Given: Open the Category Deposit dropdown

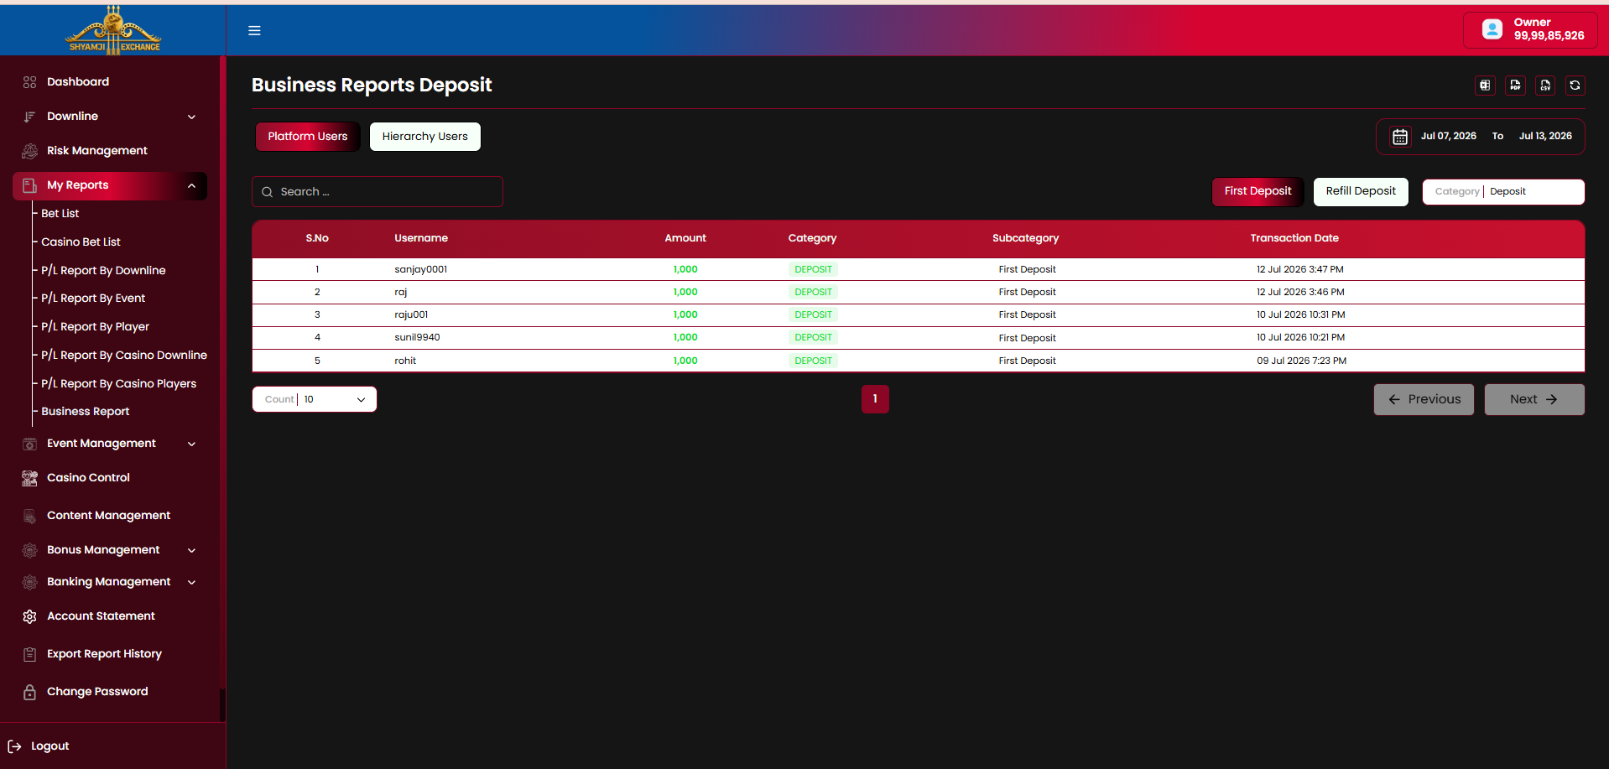Looking at the screenshot, I should (x=1503, y=191).
